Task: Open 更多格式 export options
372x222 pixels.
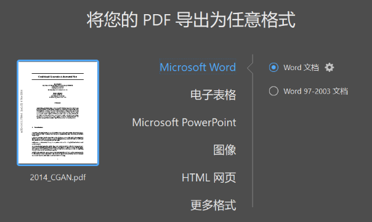Action: pos(213,205)
